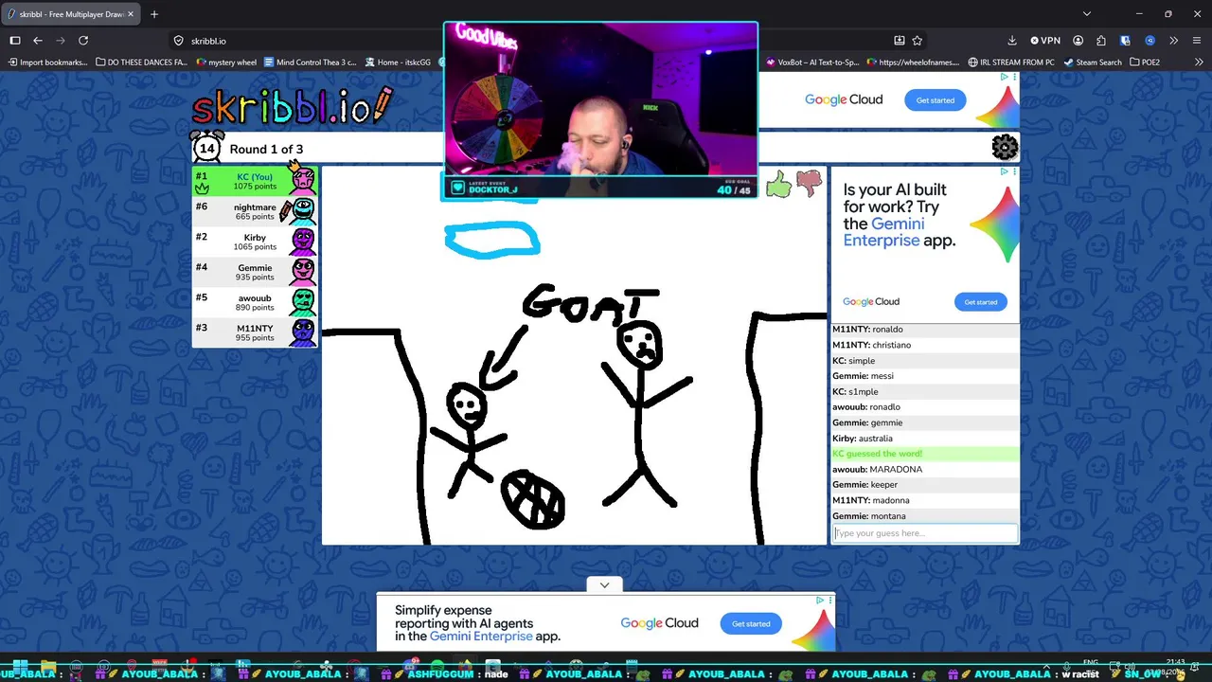Select Gemmie's pink avatar
The height and width of the screenshot is (682, 1212).
point(303,271)
